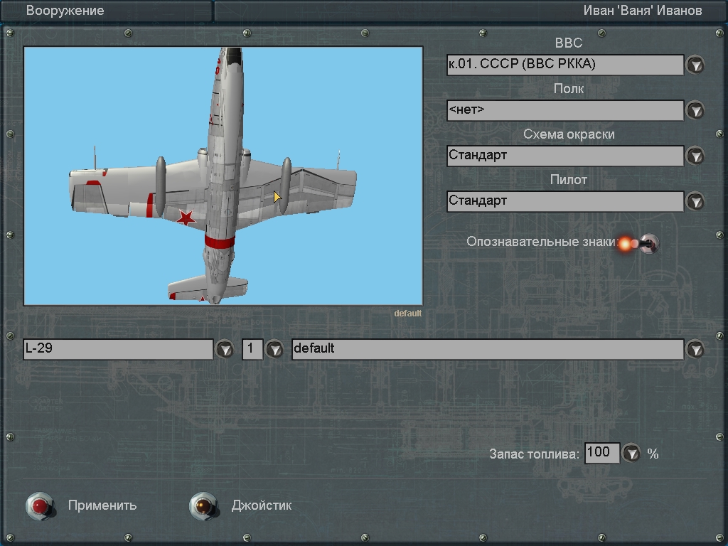Open the Стандарт paint scheme combo box
This screenshot has width=728, height=546.
pos(564,156)
